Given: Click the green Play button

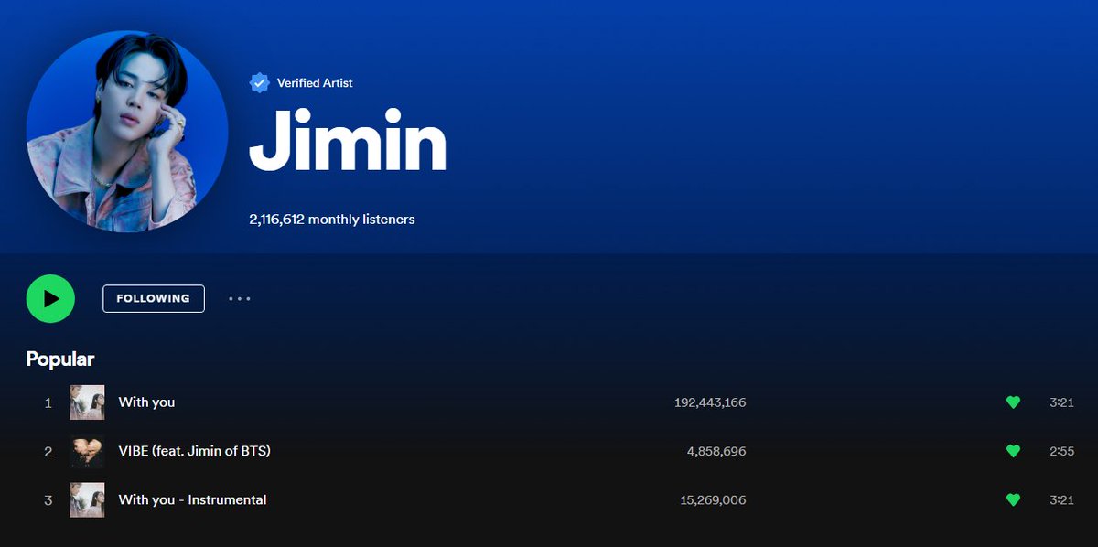Looking at the screenshot, I should pyautogui.click(x=50, y=298).
